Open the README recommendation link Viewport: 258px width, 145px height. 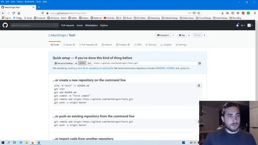point(160,68)
